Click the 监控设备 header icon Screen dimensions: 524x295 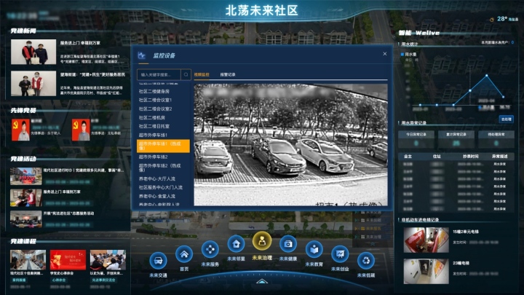[142, 55]
